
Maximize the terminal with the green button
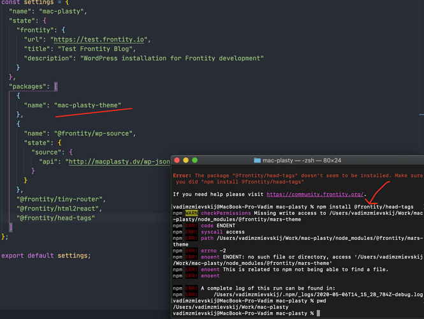click(196, 160)
